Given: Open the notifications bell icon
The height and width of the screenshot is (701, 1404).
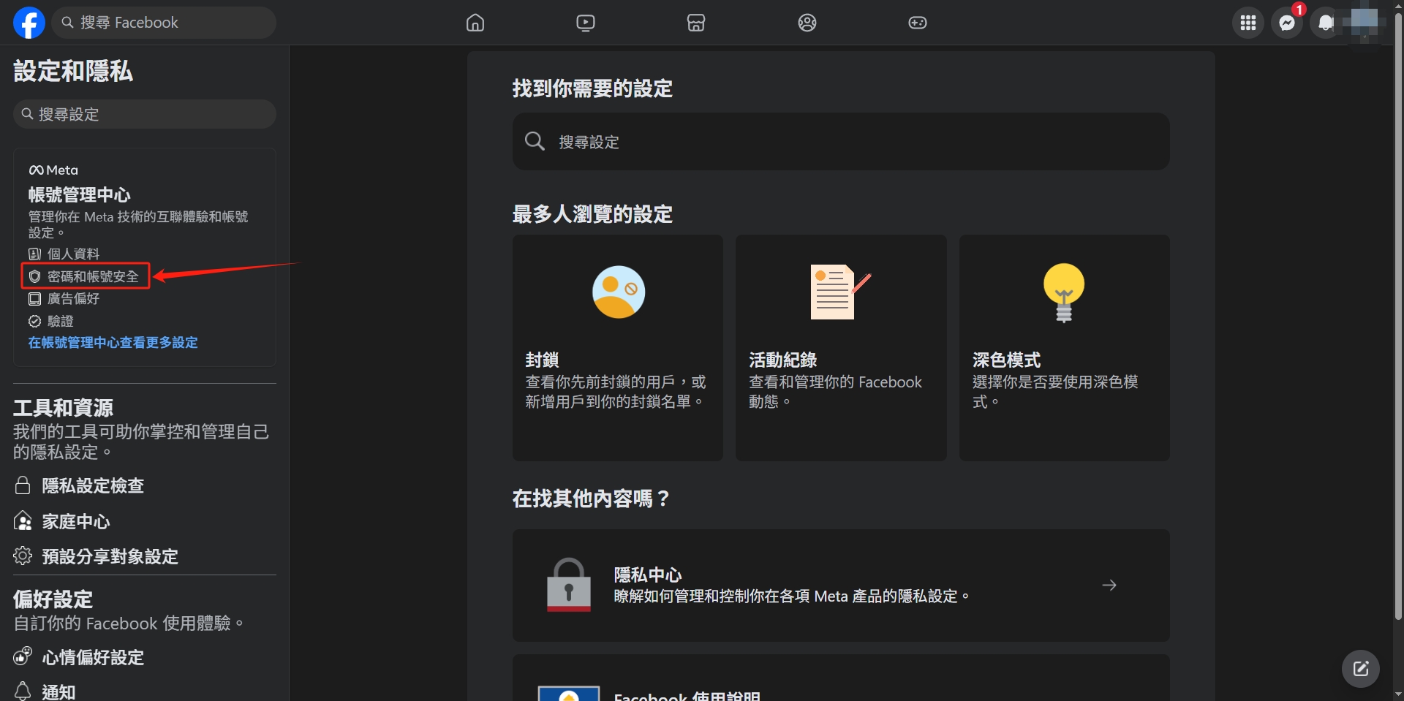Looking at the screenshot, I should pyautogui.click(x=1325, y=23).
